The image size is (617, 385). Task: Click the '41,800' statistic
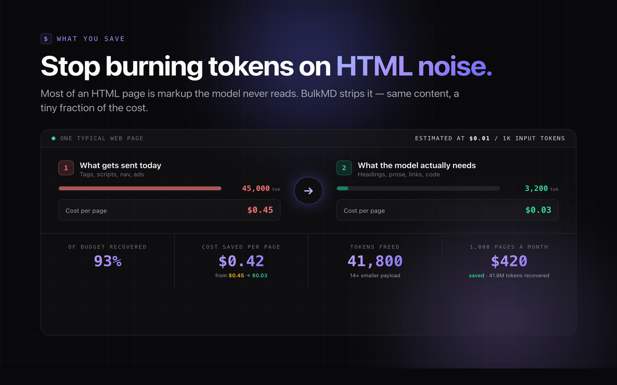point(375,261)
